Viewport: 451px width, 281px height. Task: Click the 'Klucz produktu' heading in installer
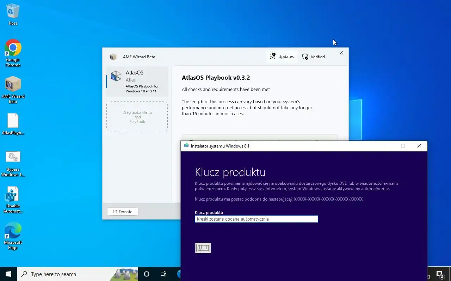coord(230,172)
